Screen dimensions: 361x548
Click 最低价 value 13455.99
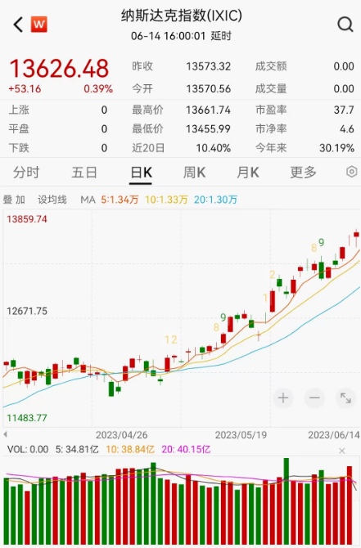(208, 129)
